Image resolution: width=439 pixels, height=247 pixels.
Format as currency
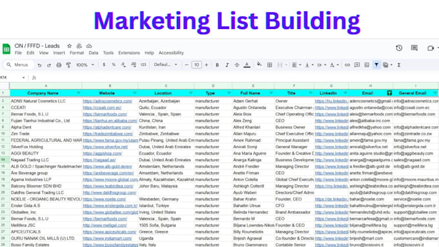104,64
